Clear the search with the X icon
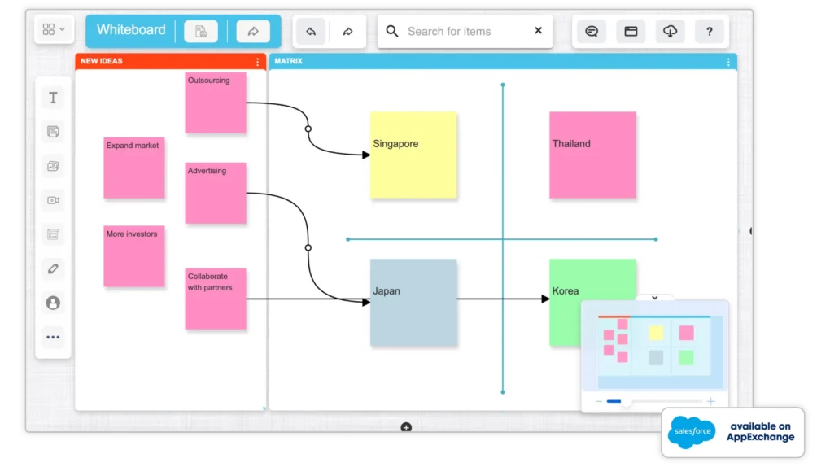The height and width of the screenshot is (467, 830). click(x=539, y=30)
